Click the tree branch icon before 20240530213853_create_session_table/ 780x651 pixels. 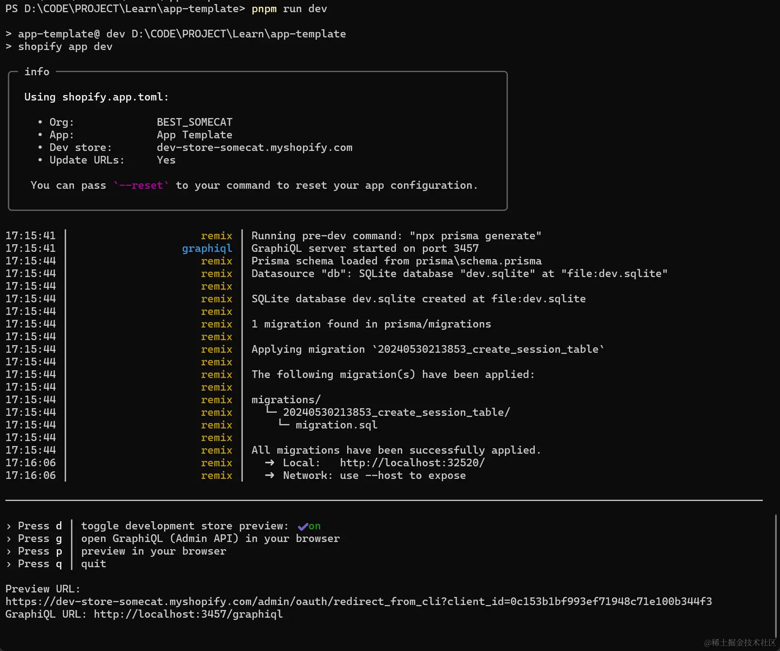pos(271,411)
